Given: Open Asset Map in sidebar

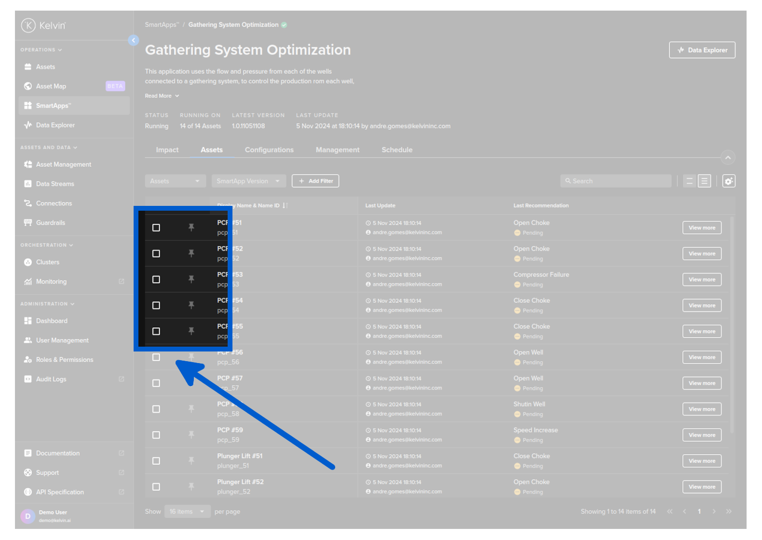Looking at the screenshot, I should (x=51, y=86).
